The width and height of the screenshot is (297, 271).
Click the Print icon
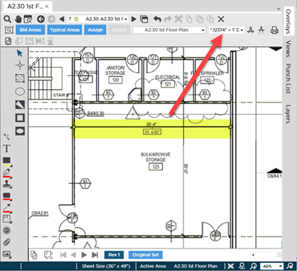pyautogui.click(x=274, y=30)
